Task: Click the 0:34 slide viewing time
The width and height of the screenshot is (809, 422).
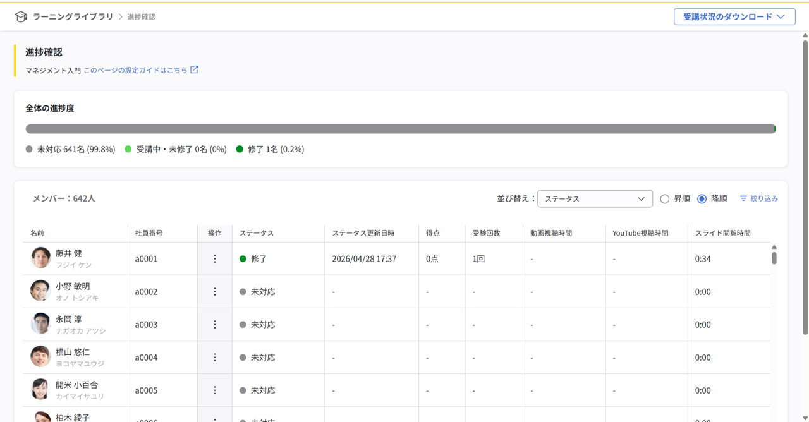Action: point(703,259)
